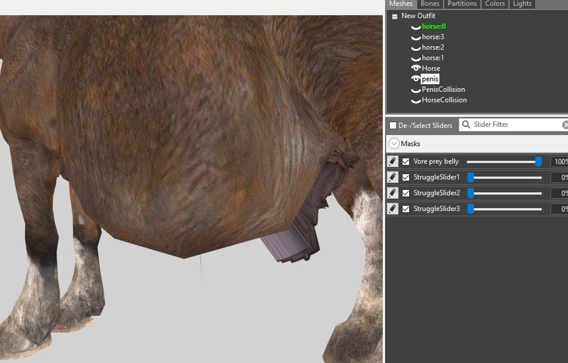Hide the penis mesh via eye icon

pyautogui.click(x=416, y=78)
